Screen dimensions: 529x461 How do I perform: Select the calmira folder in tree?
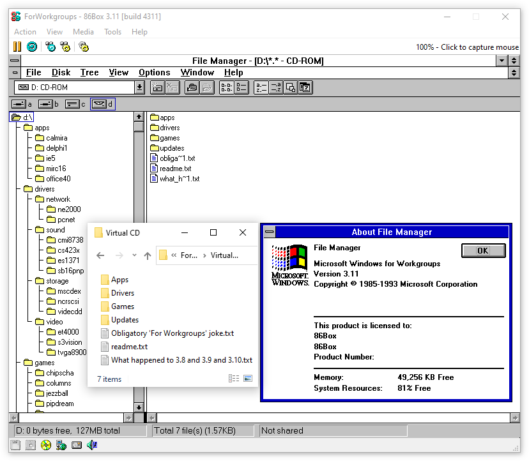[51, 138]
